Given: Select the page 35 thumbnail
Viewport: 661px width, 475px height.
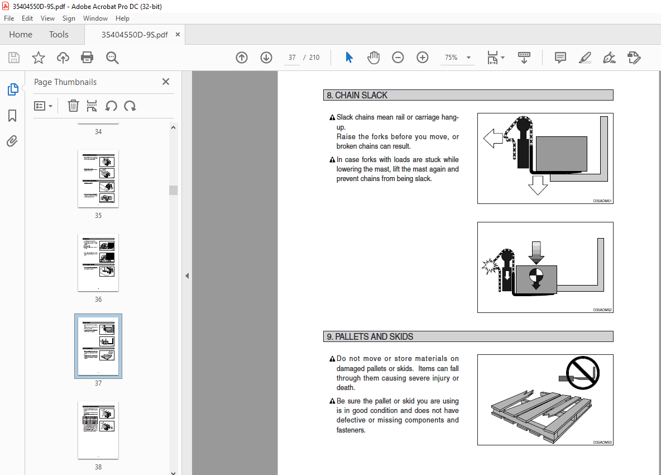Looking at the screenshot, I should pos(98,178).
